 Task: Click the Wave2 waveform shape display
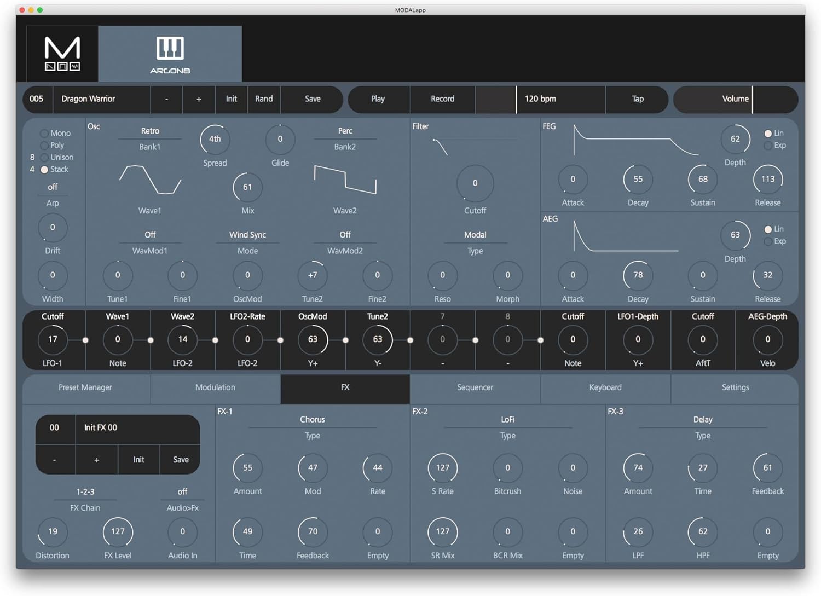pyautogui.click(x=345, y=180)
